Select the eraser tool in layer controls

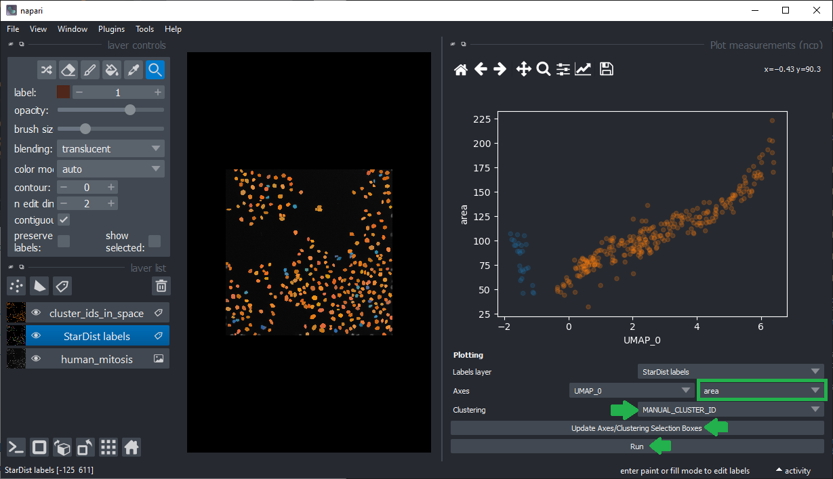click(x=68, y=70)
